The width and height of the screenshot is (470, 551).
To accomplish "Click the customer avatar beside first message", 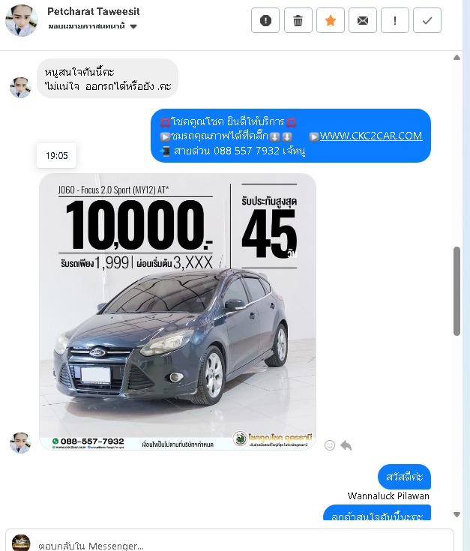I will pos(20,88).
